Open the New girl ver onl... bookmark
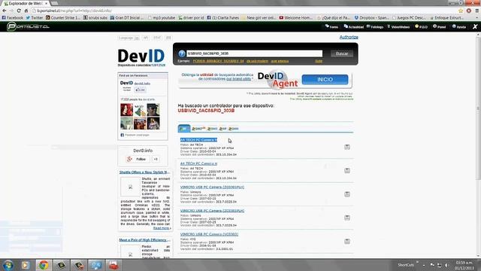Screen dimensions: 481x271 259,18
